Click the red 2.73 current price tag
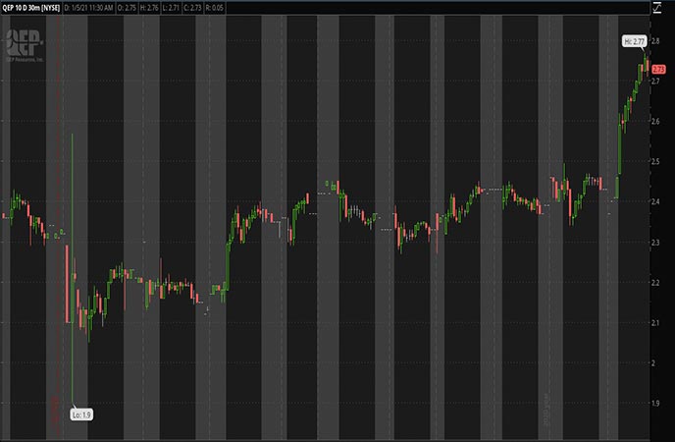 (x=658, y=68)
